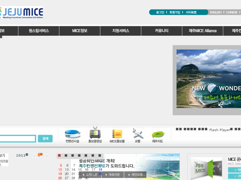This screenshot has height=180, width=241.
Task: Open the 제주 MICE brochure thumbnail
Action: pos(207,168)
